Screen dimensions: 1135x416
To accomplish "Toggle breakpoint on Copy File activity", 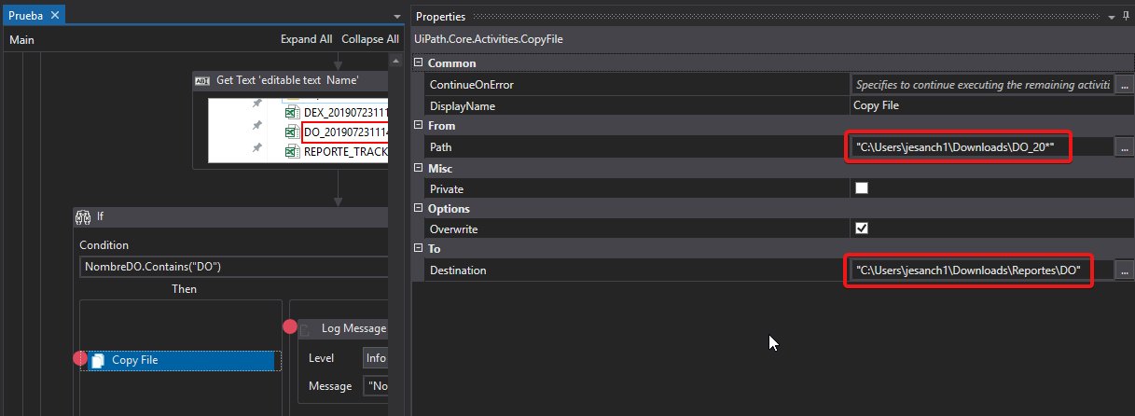I will (79, 359).
